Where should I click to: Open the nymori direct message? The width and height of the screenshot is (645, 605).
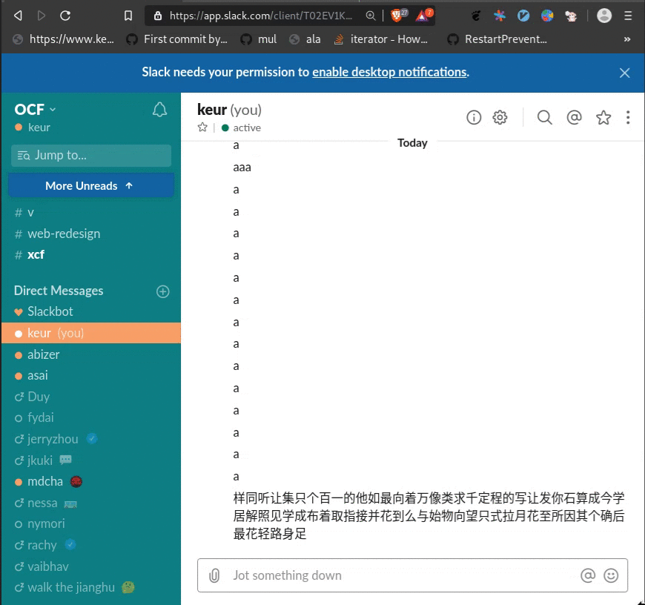pos(91,523)
